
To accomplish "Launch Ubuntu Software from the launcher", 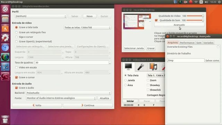I will (5, 28).
